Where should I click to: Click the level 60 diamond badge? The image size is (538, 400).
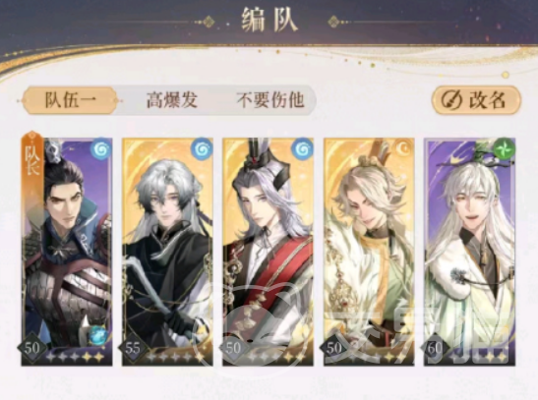click(x=435, y=348)
